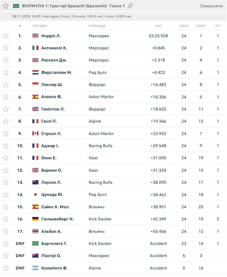Open driver Цунода Ю. link
227x277 pixels.
point(52,195)
